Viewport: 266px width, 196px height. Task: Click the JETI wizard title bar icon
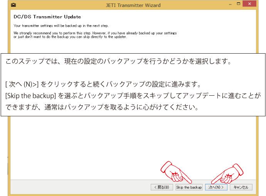[x=13, y=5]
